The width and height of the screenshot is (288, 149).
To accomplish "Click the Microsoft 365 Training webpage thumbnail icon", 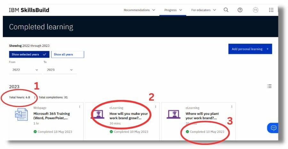I will 21,115.
